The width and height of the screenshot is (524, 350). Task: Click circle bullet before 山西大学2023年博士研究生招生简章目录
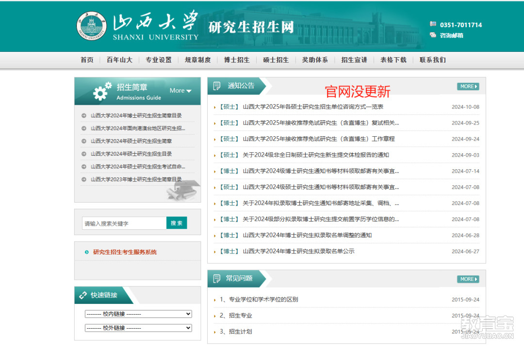[x=84, y=179]
